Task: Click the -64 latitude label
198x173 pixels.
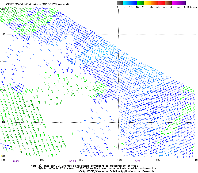Action: [2, 61]
